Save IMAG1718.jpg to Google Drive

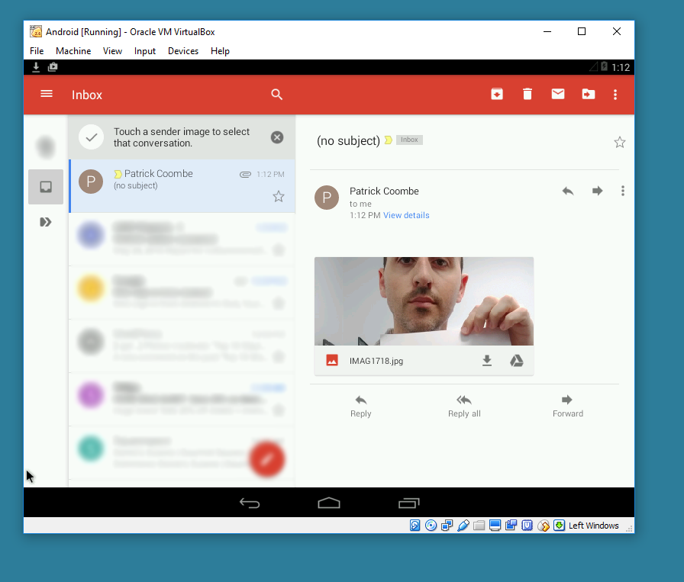coord(517,361)
